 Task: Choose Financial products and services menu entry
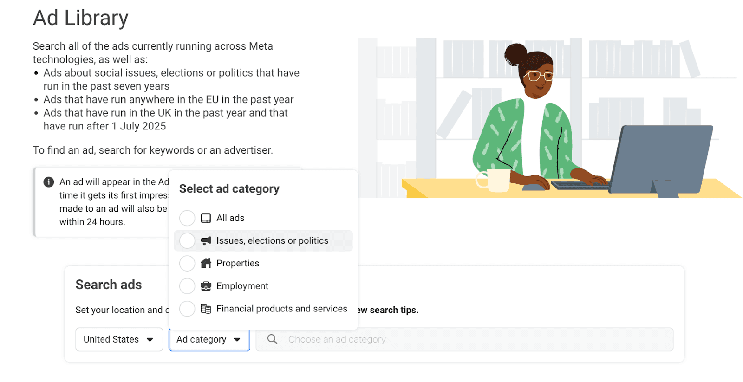click(x=282, y=309)
